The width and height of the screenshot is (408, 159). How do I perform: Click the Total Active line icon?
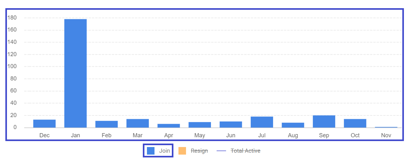pos(221,151)
